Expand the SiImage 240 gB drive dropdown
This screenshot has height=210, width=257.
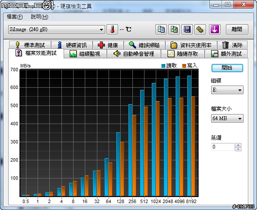pyautogui.click(x=57, y=29)
